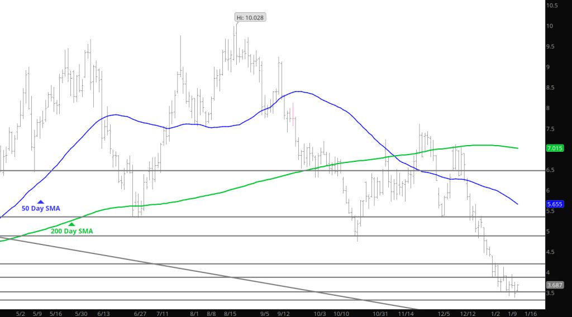Viewport: 572px width, 317px height.
Task: Select the 12/5 date axis label
Action: click(444, 314)
